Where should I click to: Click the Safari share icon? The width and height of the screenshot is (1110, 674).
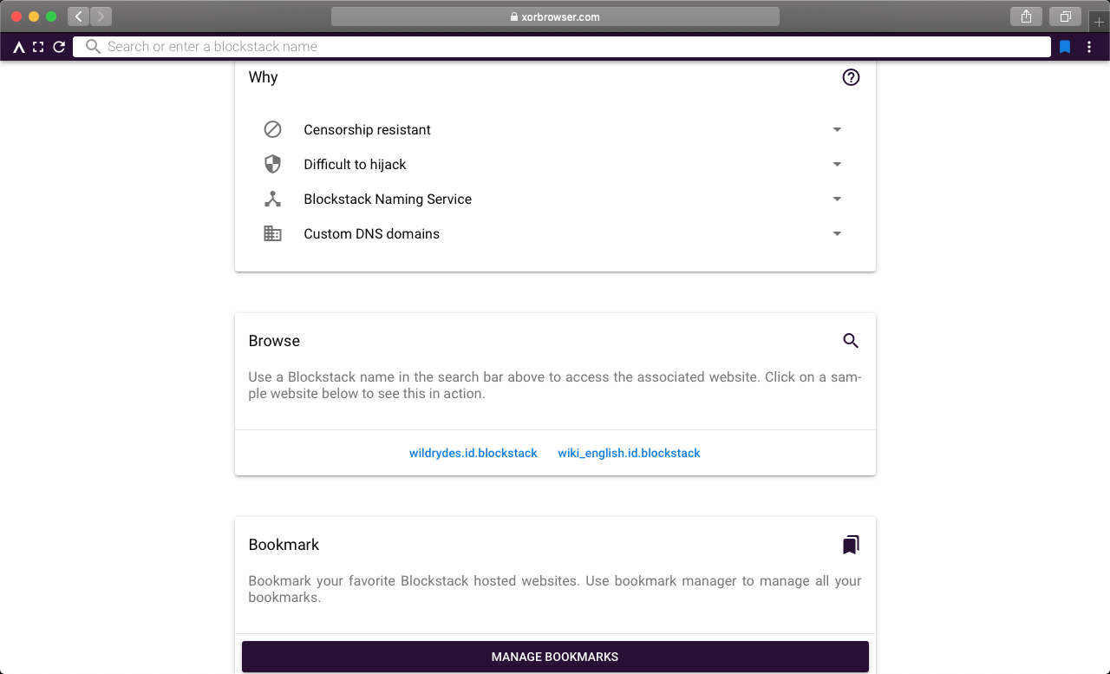click(1026, 16)
